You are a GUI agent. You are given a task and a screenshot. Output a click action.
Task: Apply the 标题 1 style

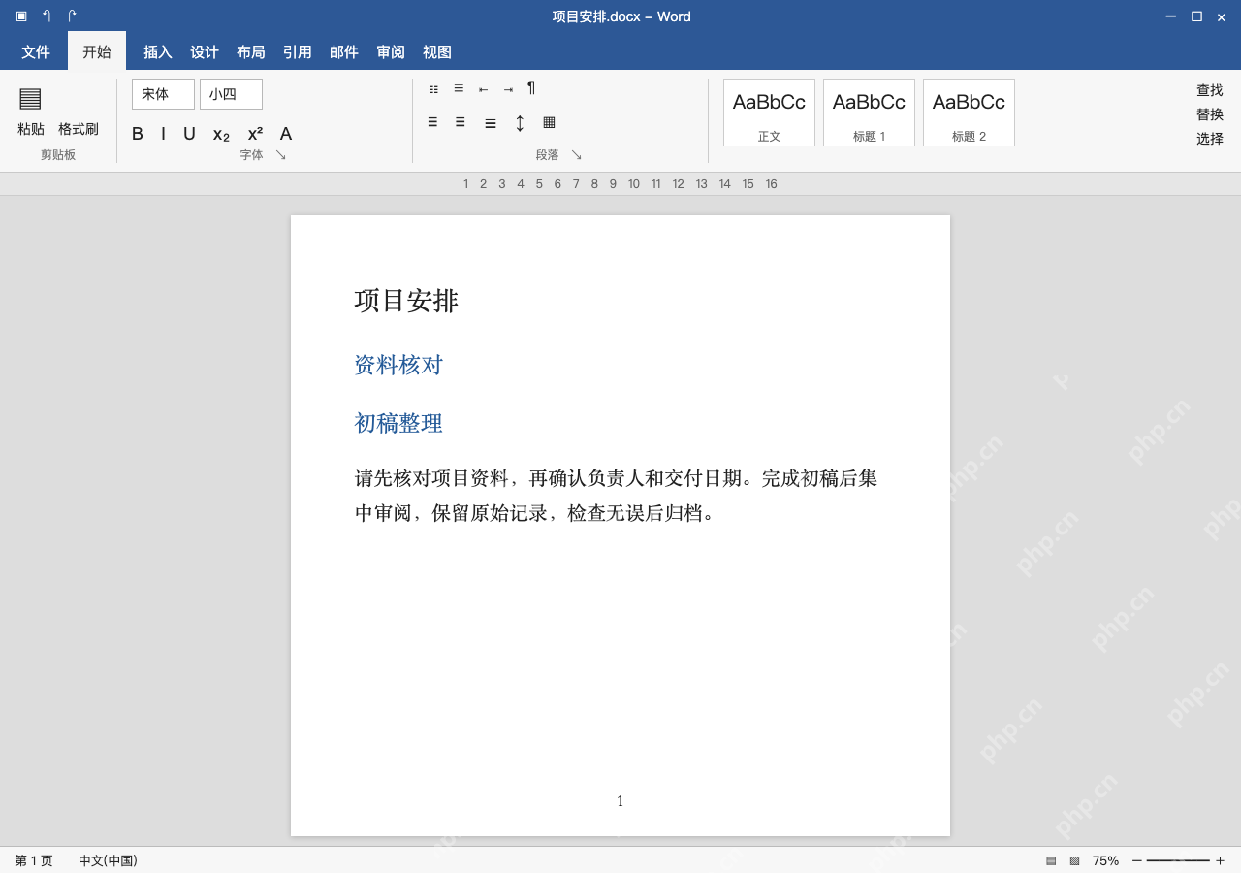(x=869, y=113)
